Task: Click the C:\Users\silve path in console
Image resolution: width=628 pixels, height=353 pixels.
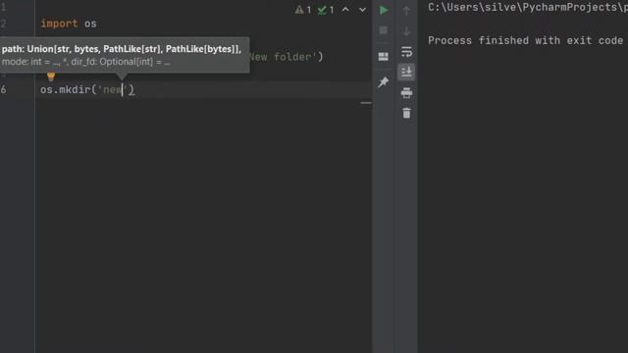Action: (x=528, y=7)
